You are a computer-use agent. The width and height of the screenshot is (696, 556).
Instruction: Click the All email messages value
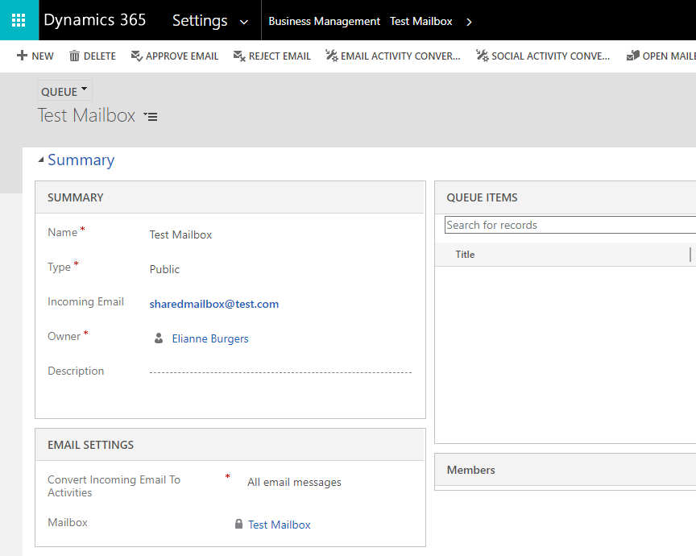click(x=294, y=482)
